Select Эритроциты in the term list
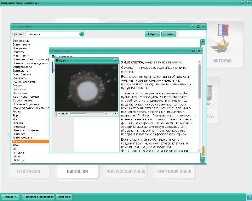The image size is (252, 201). coord(20,71)
